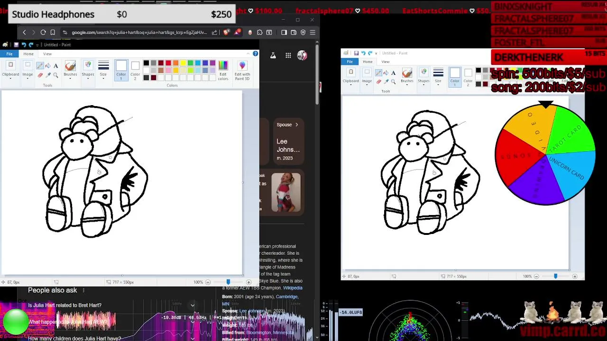Select Fill bucket in right Paint window
Image resolution: width=607 pixels, height=341 pixels.
tap(386, 73)
